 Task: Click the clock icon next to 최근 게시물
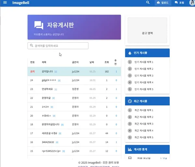130,101
